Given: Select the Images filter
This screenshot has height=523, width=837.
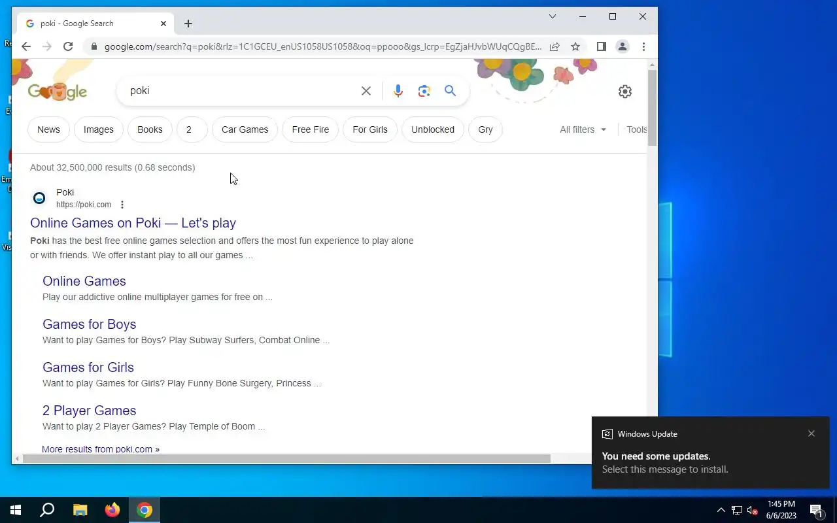Looking at the screenshot, I should click(99, 129).
